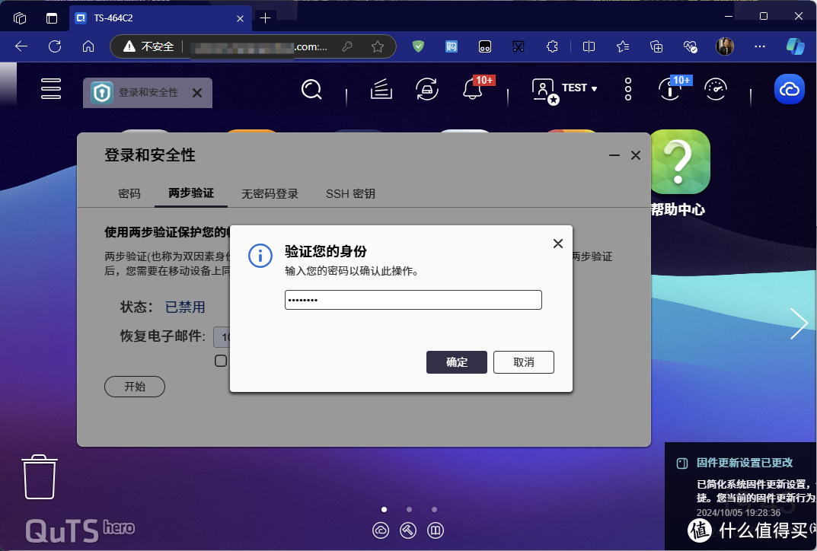Expand the right arrow chevron on the desktop

tap(800, 323)
